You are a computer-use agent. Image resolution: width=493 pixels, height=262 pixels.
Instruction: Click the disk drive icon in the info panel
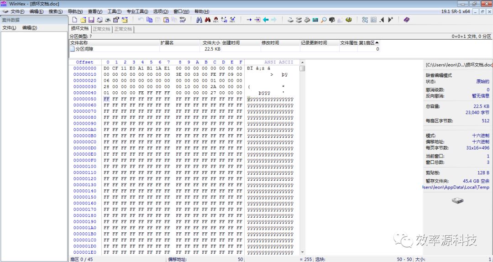(457, 200)
